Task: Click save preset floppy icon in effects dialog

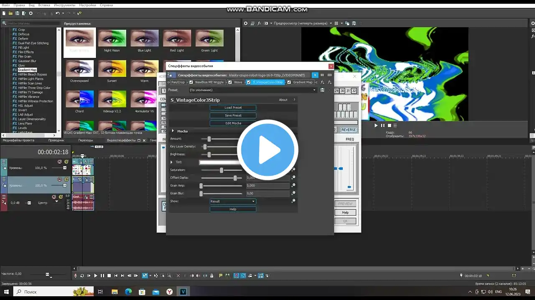Action: pyautogui.click(x=322, y=90)
